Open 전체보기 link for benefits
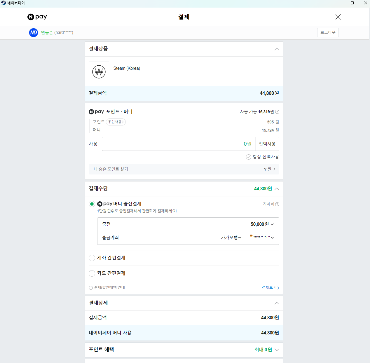This screenshot has width=370, height=363. click(270, 287)
